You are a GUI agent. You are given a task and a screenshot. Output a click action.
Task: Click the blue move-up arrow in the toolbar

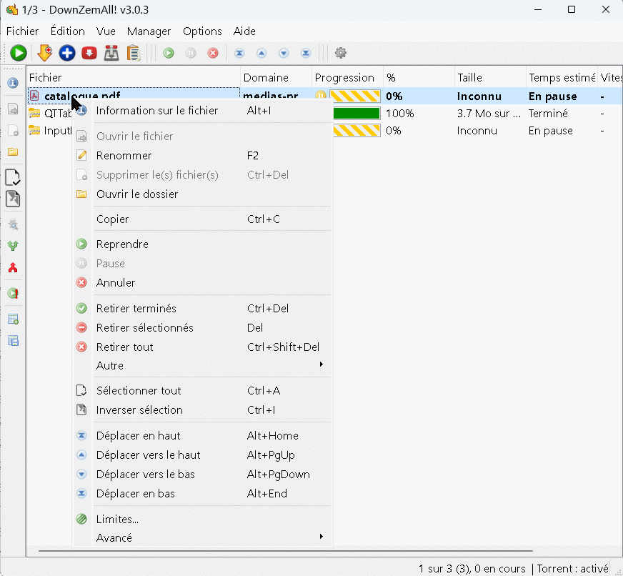click(x=261, y=53)
